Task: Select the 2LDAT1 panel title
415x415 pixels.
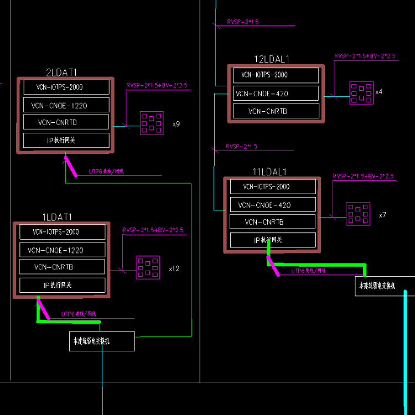Action: 61,72
